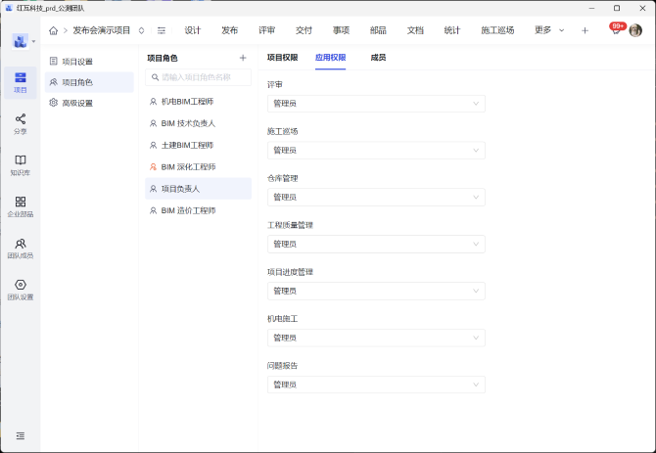Click the home icon in top bar

point(53,30)
